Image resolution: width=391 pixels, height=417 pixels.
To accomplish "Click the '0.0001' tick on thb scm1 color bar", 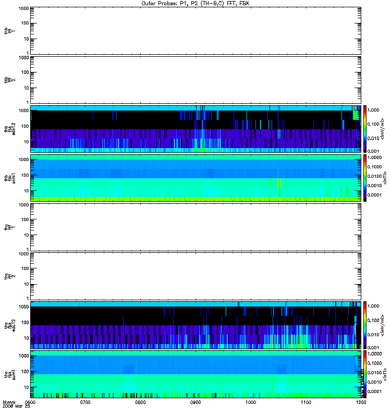I will [x=374, y=195].
